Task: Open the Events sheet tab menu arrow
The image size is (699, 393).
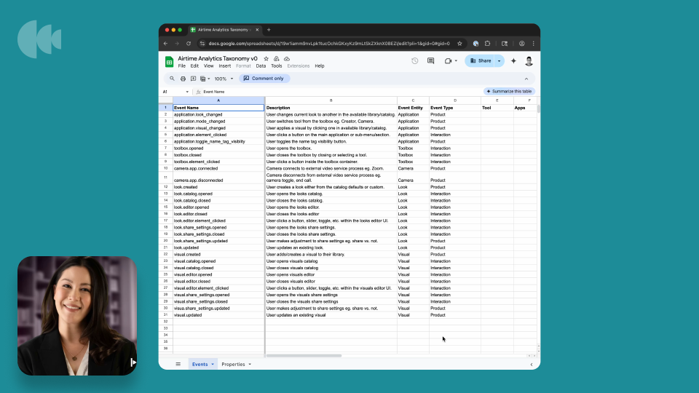Action: (x=213, y=364)
